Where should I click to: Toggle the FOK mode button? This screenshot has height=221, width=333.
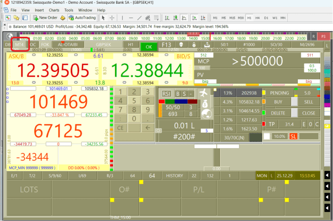[x=45, y=45]
